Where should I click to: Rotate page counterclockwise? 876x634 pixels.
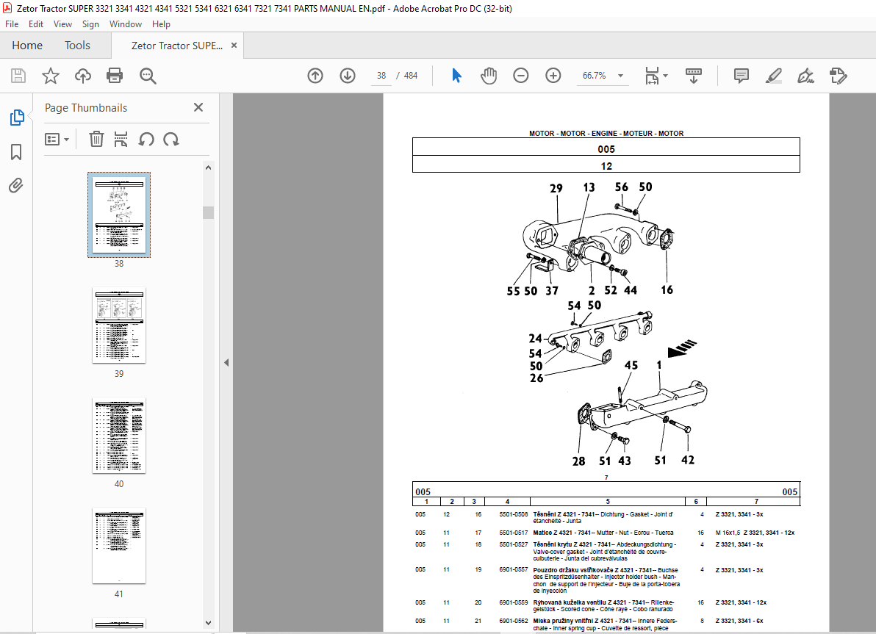tap(146, 139)
